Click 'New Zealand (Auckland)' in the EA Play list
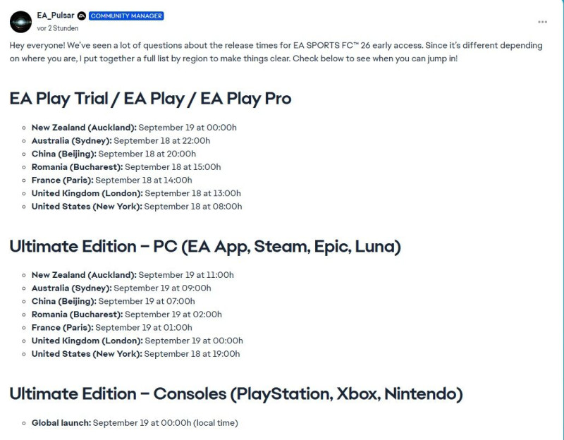564x440 pixels. pos(84,128)
